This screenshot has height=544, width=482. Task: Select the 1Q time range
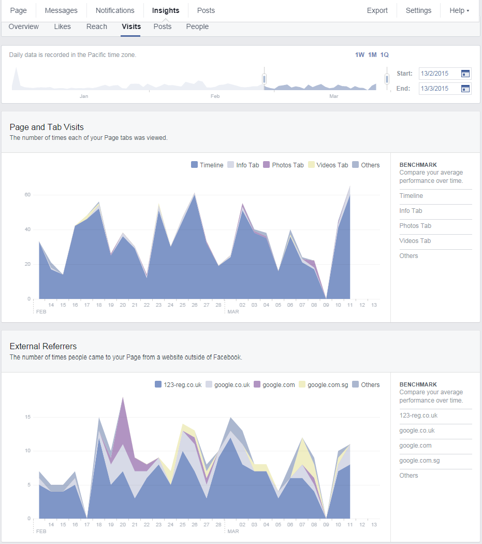(x=385, y=55)
